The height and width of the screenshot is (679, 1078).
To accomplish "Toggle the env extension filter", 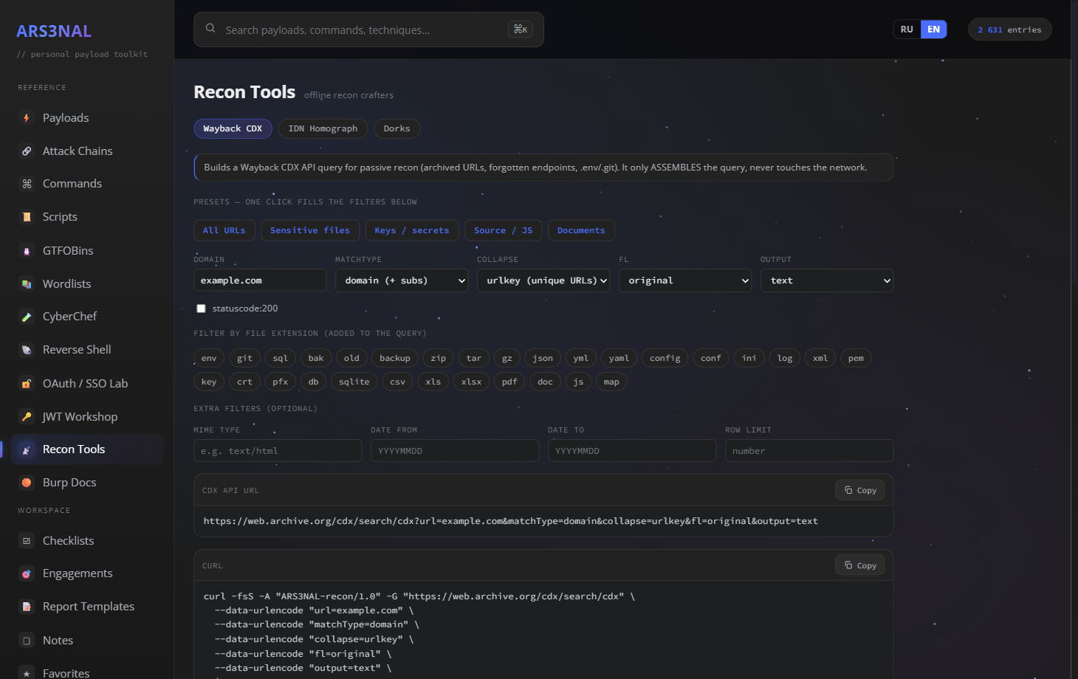I will (209, 358).
